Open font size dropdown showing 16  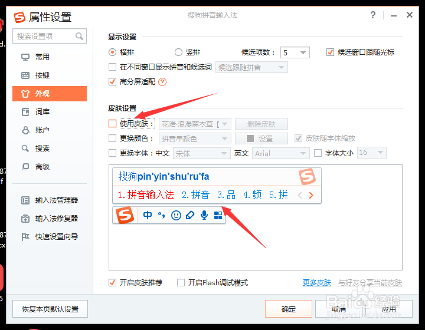tap(372, 153)
